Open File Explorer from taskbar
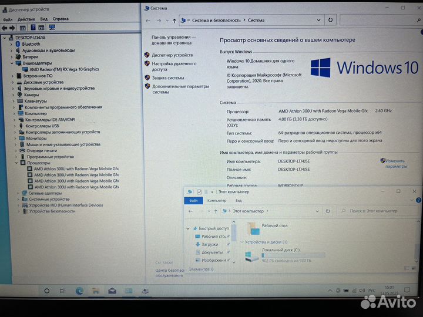This screenshot has width=423, height=317. (x=96, y=291)
